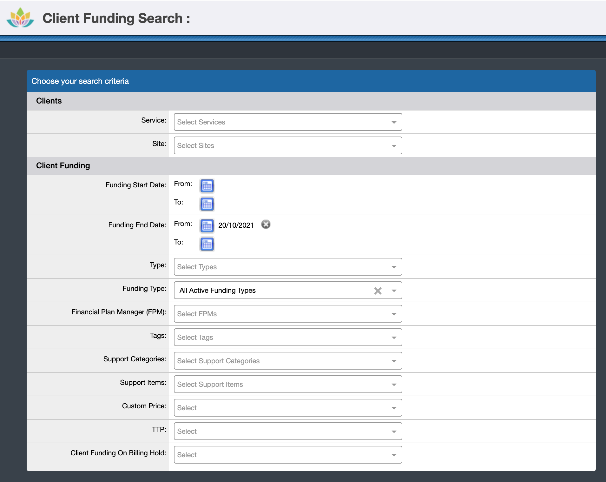Clear the 20/10/2021 end date value
The width and height of the screenshot is (606, 482).
[266, 224]
